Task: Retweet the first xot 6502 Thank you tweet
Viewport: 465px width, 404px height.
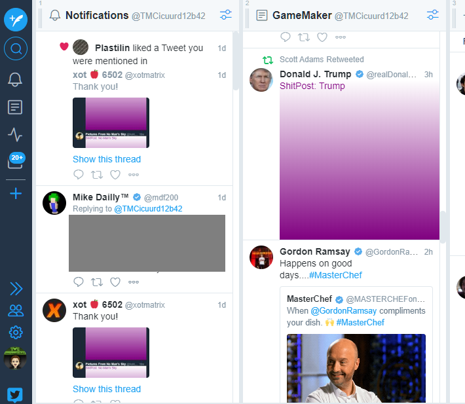Action: tap(97, 175)
